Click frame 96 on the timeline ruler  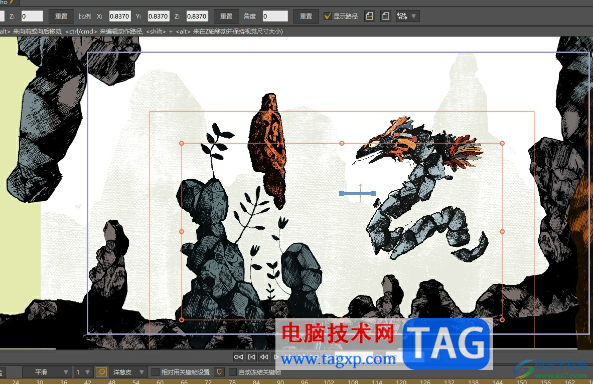(x=305, y=381)
